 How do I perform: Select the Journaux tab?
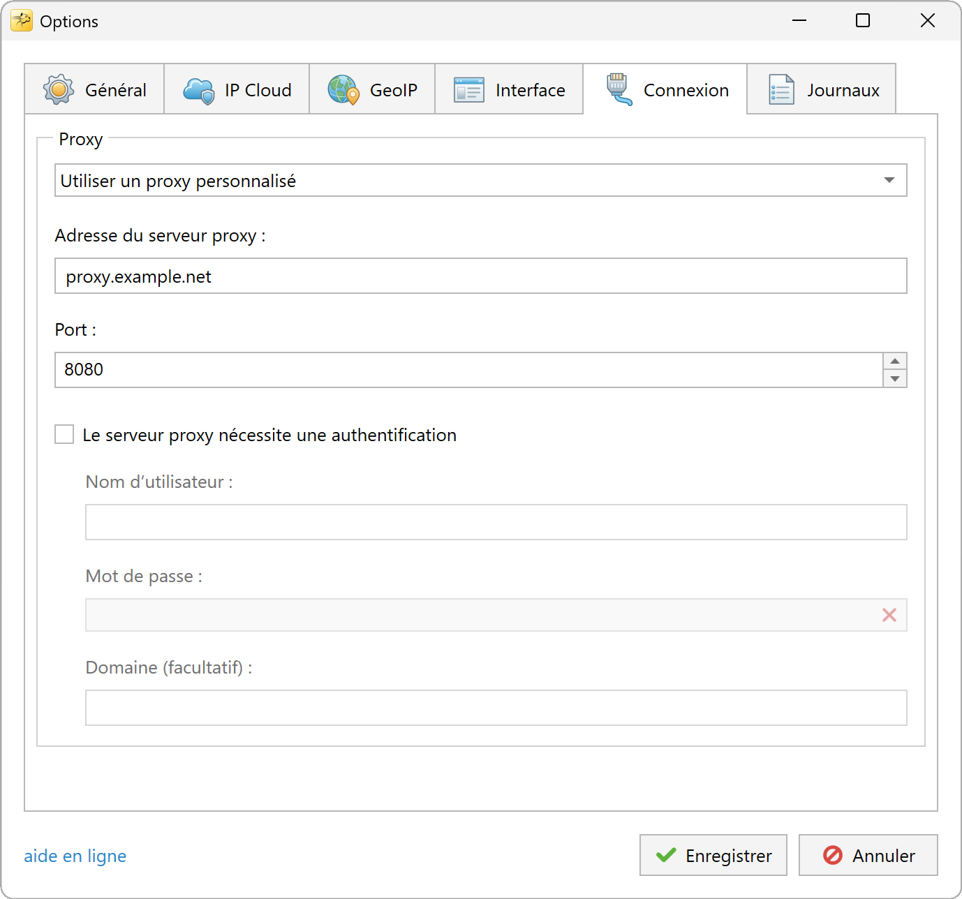(822, 89)
